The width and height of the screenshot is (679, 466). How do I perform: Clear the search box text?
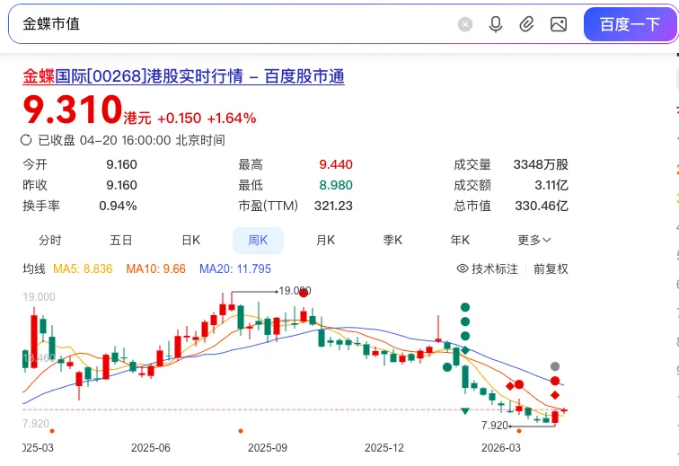point(465,24)
